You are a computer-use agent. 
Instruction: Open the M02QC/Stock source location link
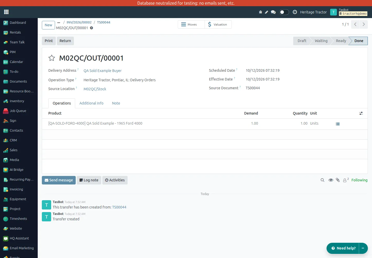pos(95,89)
